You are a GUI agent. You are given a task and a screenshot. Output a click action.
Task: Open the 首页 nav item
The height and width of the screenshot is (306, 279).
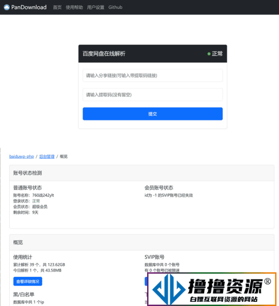58,8
